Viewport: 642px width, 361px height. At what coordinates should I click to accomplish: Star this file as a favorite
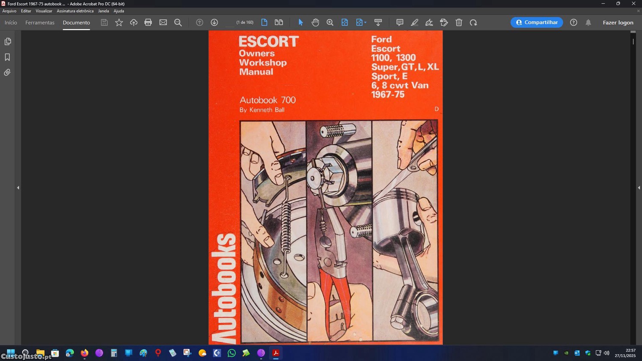119,22
